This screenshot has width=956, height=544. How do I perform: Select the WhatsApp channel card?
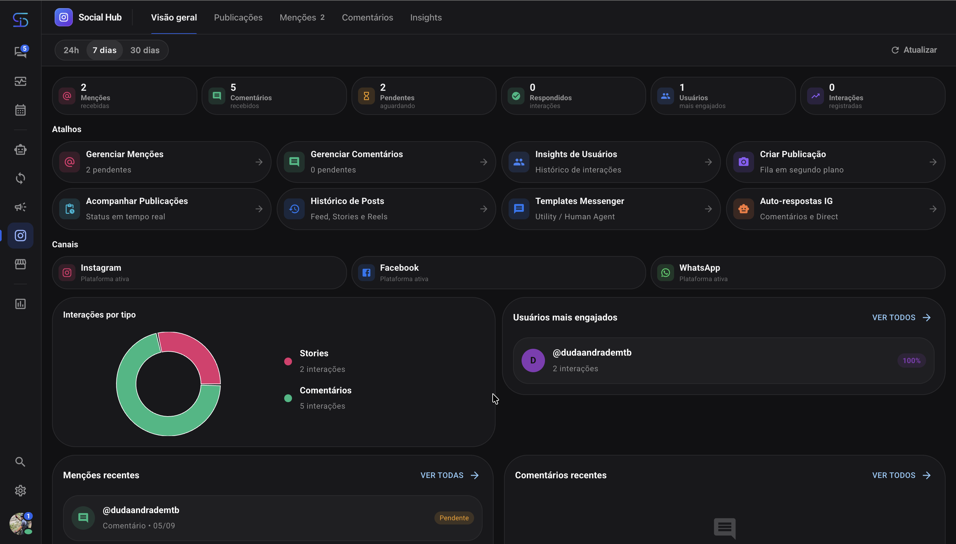(x=798, y=273)
